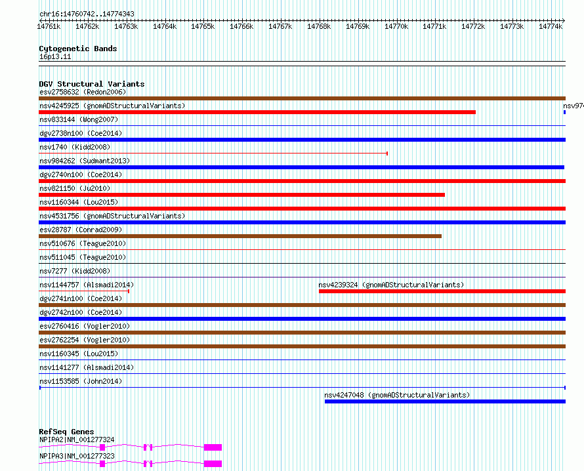
Task: Click the 14771k ruler tick label
Action: tap(434, 26)
